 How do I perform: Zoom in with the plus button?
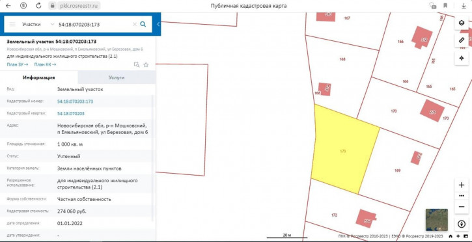462,185
